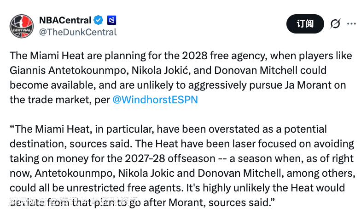361x213 pixels.
Task: Open Grok explain icon next to subscribe
Action: click(336, 24)
